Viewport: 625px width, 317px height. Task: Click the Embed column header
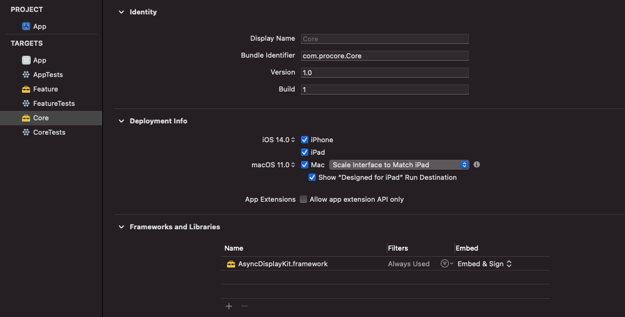tap(467, 248)
